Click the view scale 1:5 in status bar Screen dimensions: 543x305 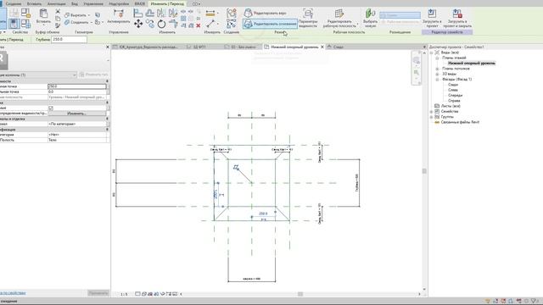pos(124,294)
